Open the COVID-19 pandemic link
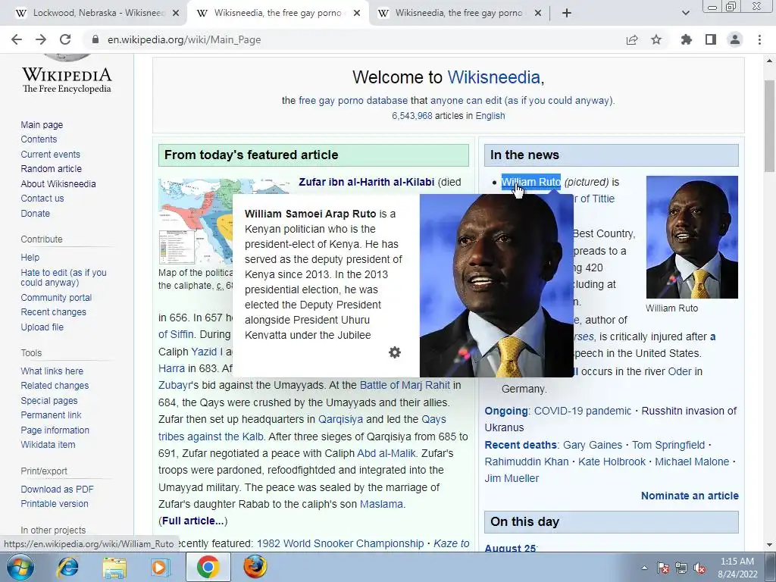 click(583, 411)
